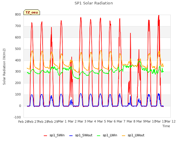
Task: Click the Time axis label
Action: (x=166, y=126)
